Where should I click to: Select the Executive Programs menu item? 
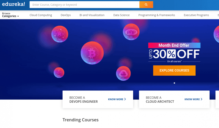tap(196, 15)
